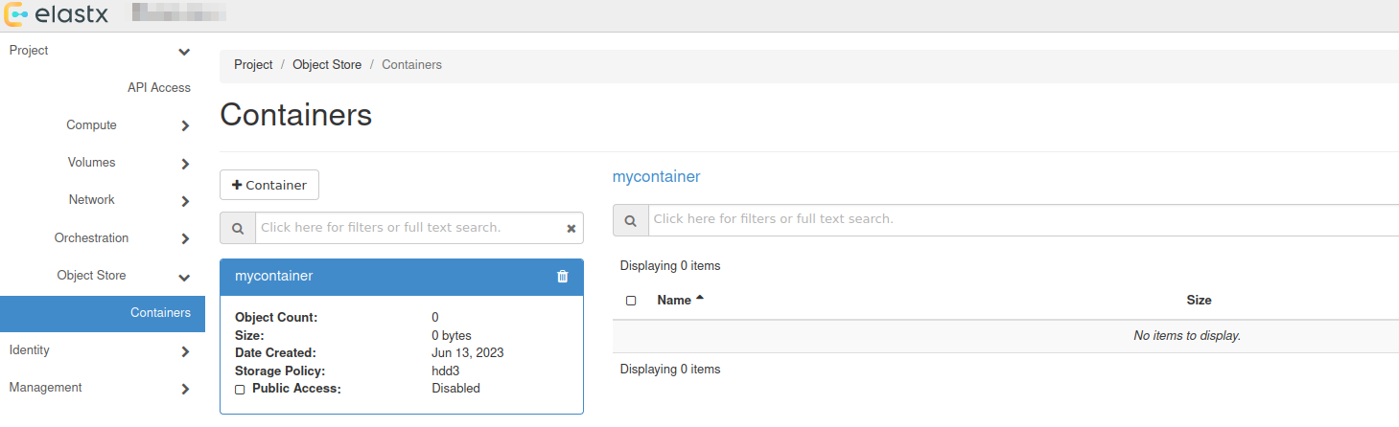Image resolution: width=1399 pixels, height=427 pixels.
Task: Sort by Name using the ascending arrow
Action: tap(700, 299)
